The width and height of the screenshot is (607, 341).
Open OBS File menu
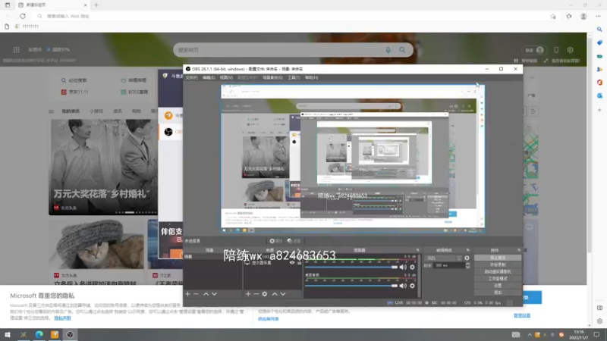[x=191, y=78]
